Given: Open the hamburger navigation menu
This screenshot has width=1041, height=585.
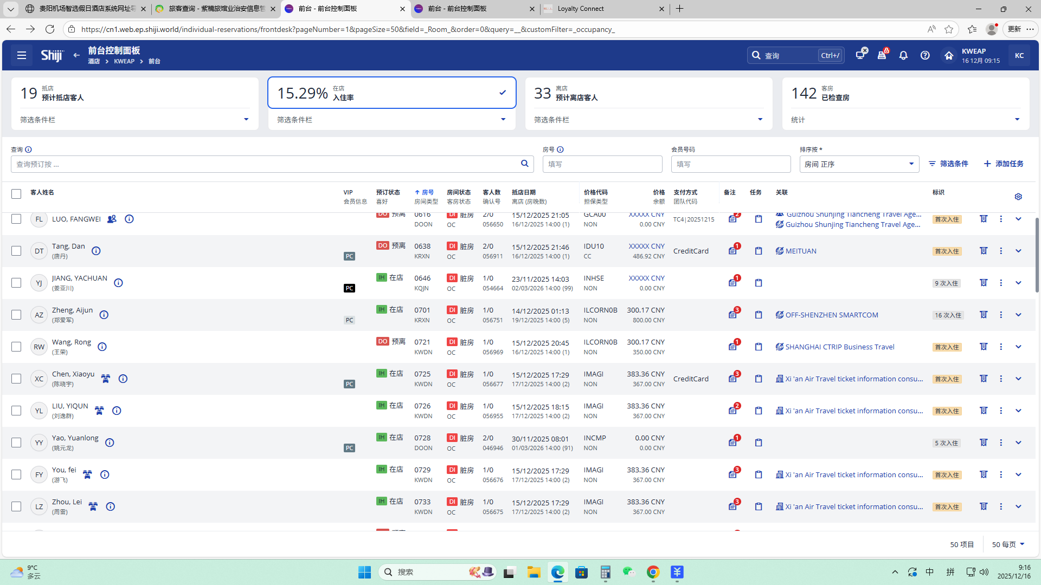Looking at the screenshot, I should click(x=22, y=55).
